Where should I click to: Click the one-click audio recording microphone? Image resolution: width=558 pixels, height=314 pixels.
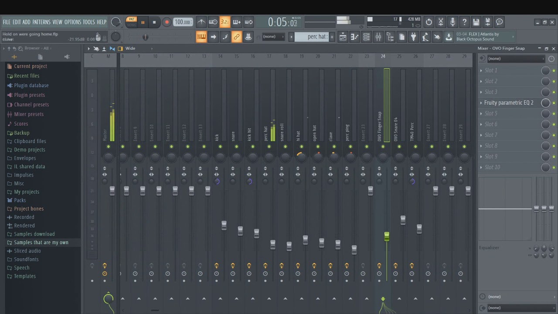point(453,22)
